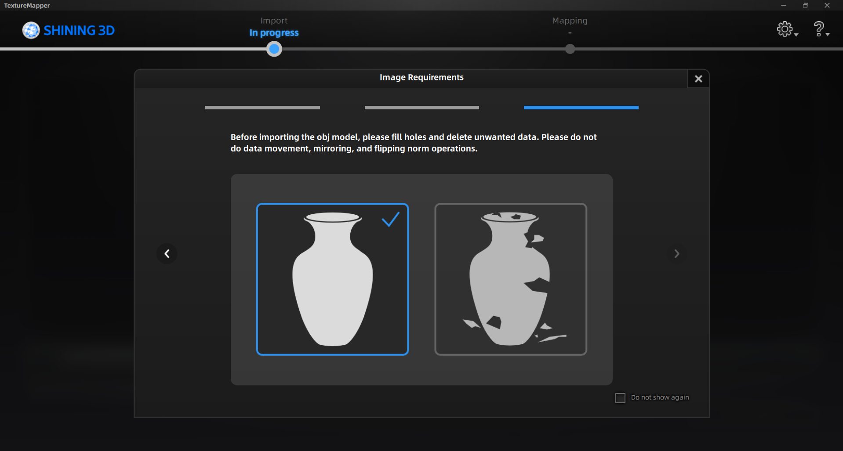Select the SHINING 3D logo
The width and height of the screenshot is (843, 451).
click(68, 30)
